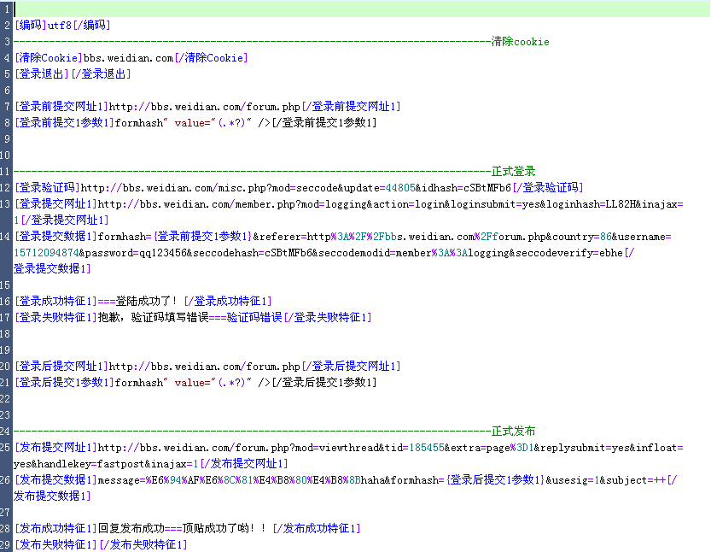Image resolution: width=711 pixels, height=552 pixels.
Task: Click line number 29 in the gutter
Action: click(7, 545)
